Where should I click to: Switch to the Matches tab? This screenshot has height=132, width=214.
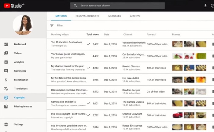pos(61,16)
